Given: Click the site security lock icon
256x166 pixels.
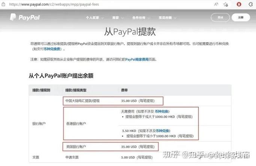Looking at the screenshot, I should (3, 4).
